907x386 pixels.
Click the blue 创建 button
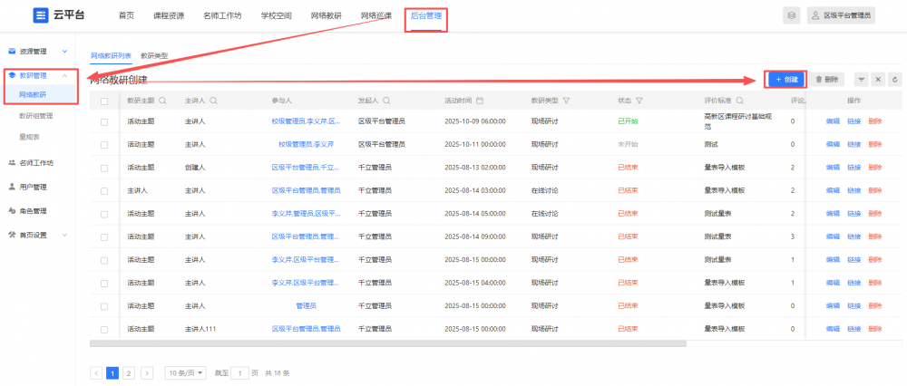785,80
